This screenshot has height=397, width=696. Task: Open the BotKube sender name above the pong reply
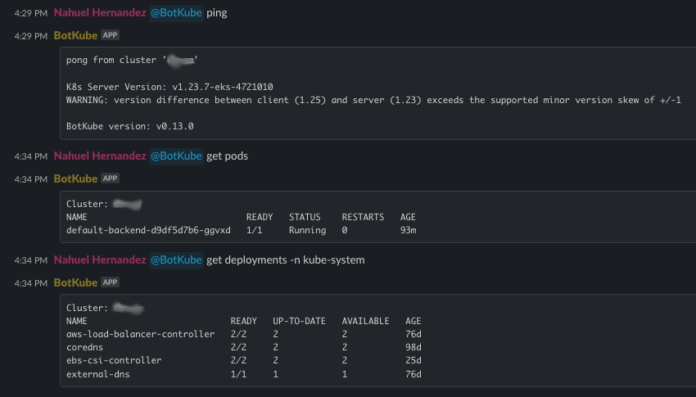tap(75, 36)
